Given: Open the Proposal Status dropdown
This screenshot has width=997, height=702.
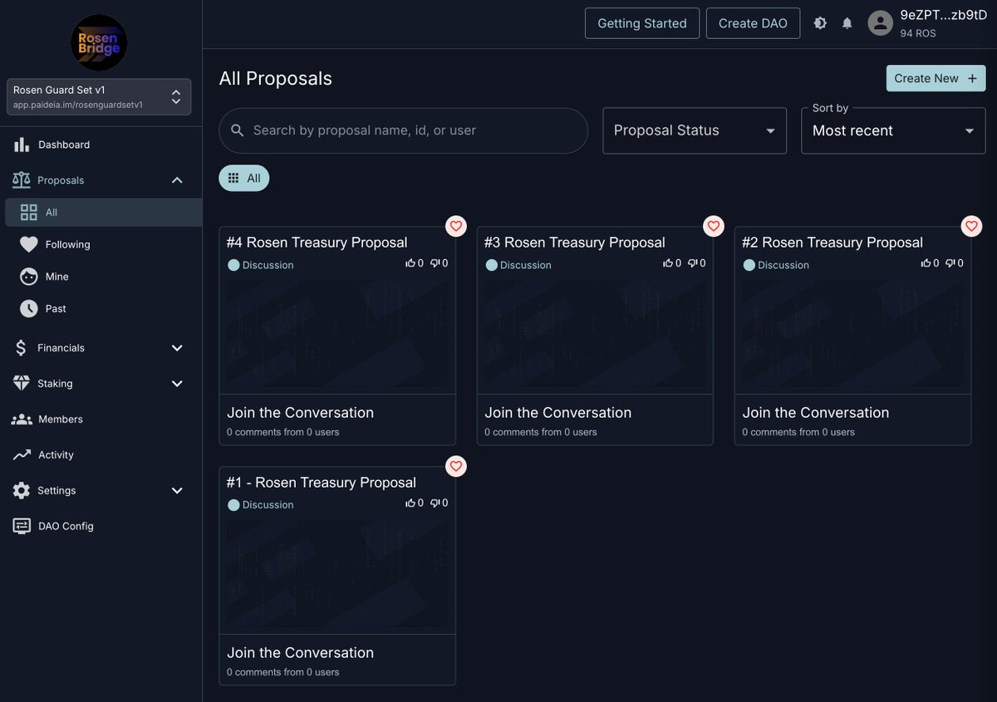Looking at the screenshot, I should [695, 130].
